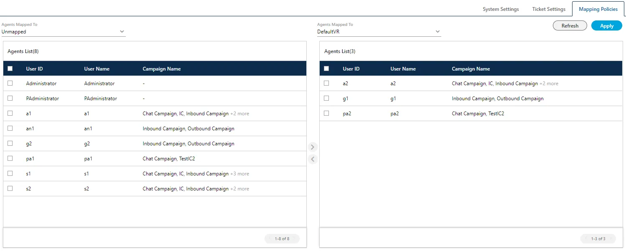
Task: Switch to Ticket Settings tab
Action: pos(549,9)
